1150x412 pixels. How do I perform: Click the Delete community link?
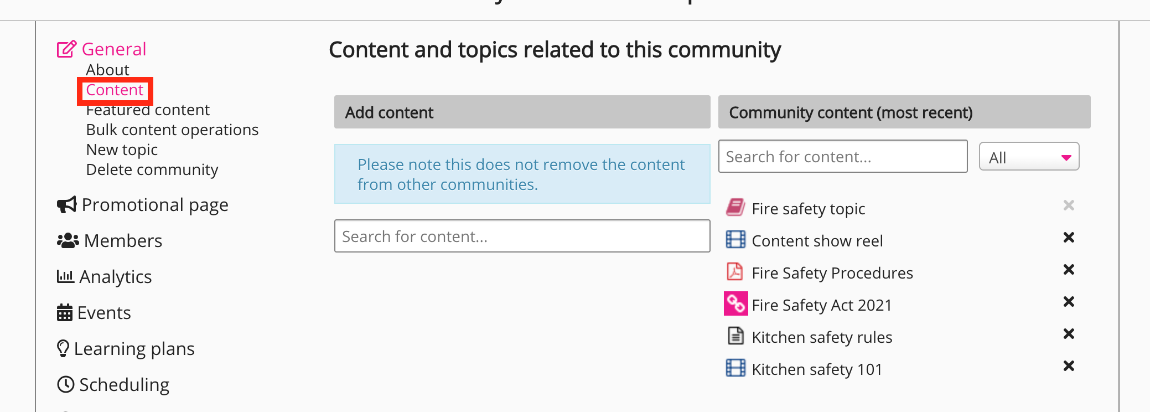[x=152, y=169]
